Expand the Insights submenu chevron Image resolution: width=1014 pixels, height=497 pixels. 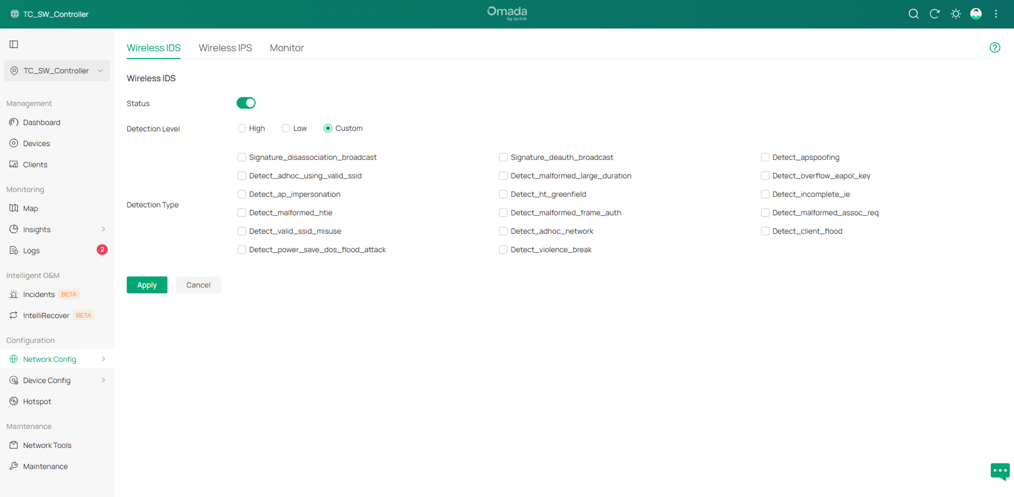click(x=103, y=229)
